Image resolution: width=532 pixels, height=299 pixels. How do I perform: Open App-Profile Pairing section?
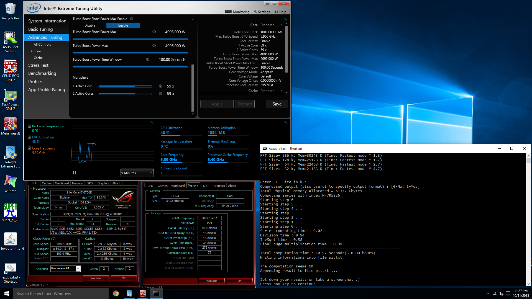point(47,90)
